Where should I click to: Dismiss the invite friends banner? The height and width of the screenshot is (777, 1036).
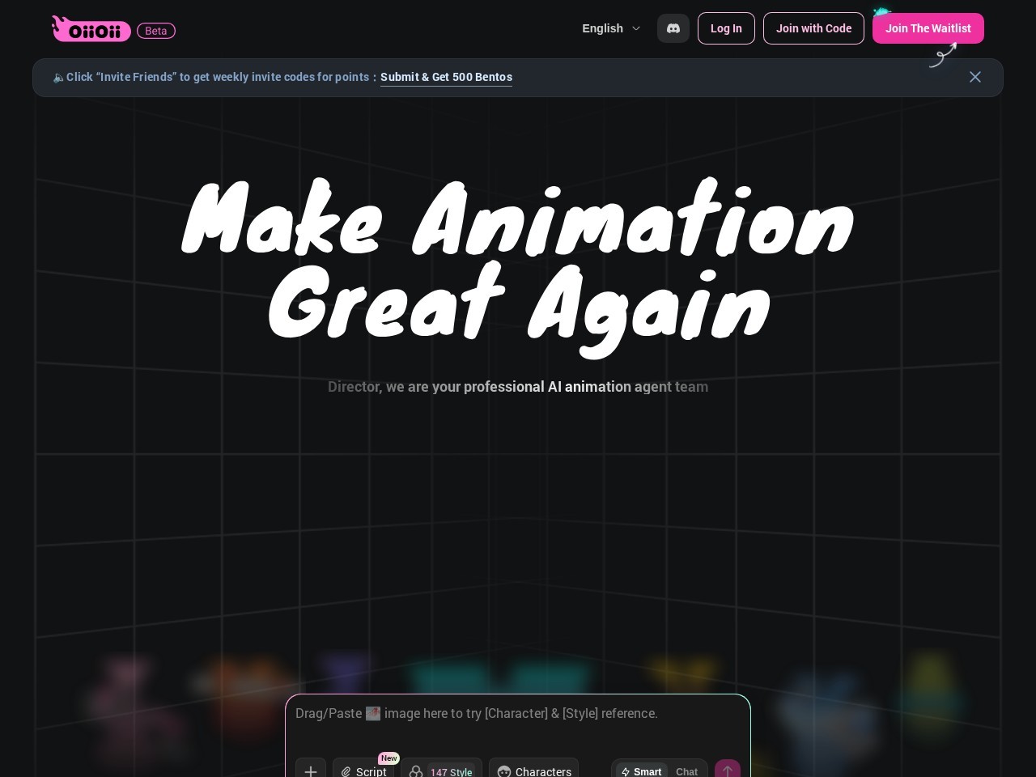tap(974, 77)
